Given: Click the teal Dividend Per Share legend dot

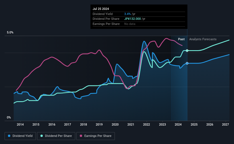Looking at the screenshot, I should [x=42, y=136].
